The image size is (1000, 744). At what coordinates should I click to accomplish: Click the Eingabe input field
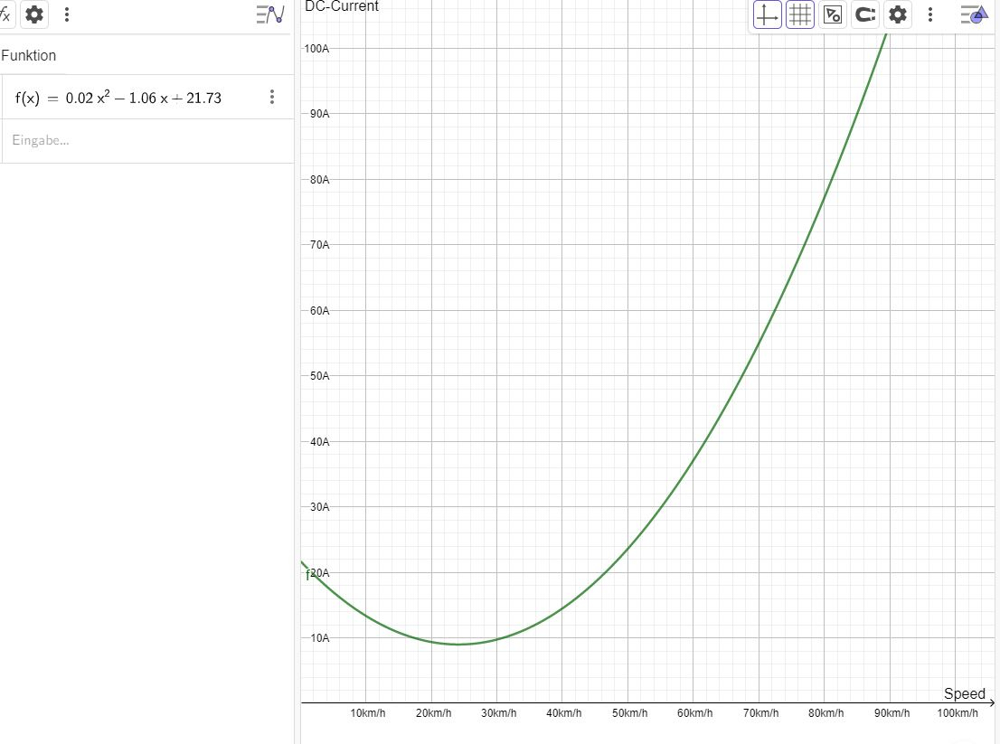pyautogui.click(x=136, y=140)
